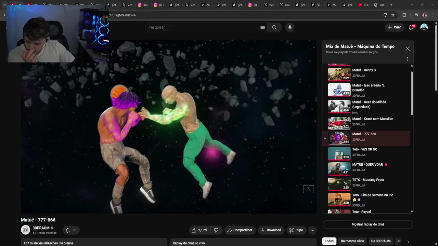The width and height of the screenshot is (438, 246).
Task: Expand the subscription options chevron
Action: 74,230
